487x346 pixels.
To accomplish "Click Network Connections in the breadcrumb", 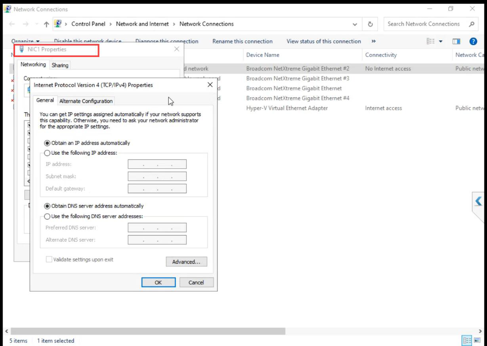I will (206, 24).
